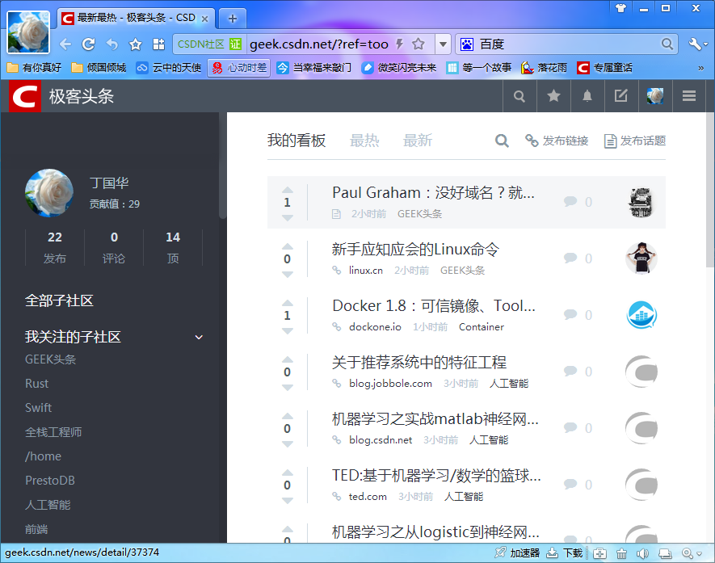Open the 新手应知应会的Linux命令 article

pyautogui.click(x=415, y=250)
